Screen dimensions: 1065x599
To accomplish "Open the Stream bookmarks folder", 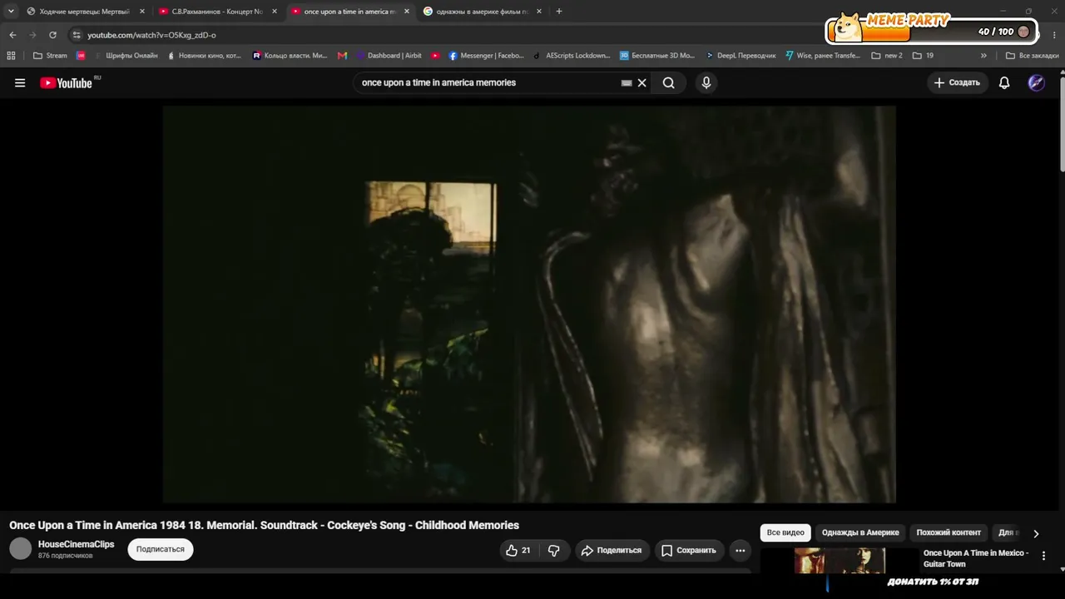I will (50, 56).
